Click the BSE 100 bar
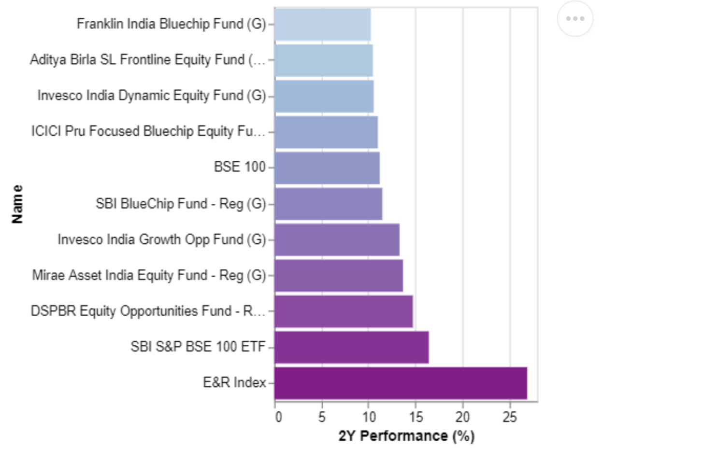Image resolution: width=719 pixels, height=449 pixels. (327, 168)
